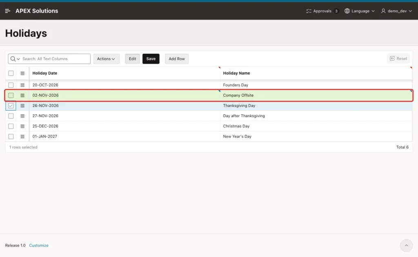Sort by the Holiday Date column header
Image resolution: width=418 pixels, height=257 pixels.
[45, 73]
